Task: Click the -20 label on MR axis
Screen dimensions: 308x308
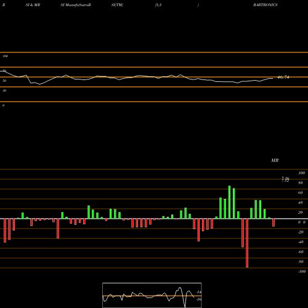Action: point(301,232)
